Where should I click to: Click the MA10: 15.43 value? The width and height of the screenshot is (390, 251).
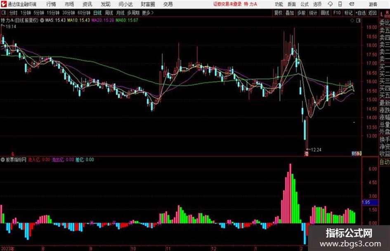(78, 20)
